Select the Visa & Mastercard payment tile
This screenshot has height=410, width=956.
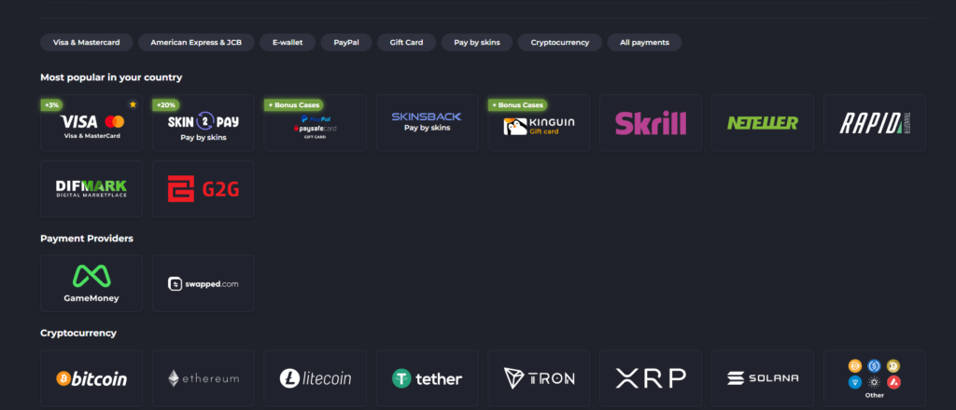pos(91,123)
